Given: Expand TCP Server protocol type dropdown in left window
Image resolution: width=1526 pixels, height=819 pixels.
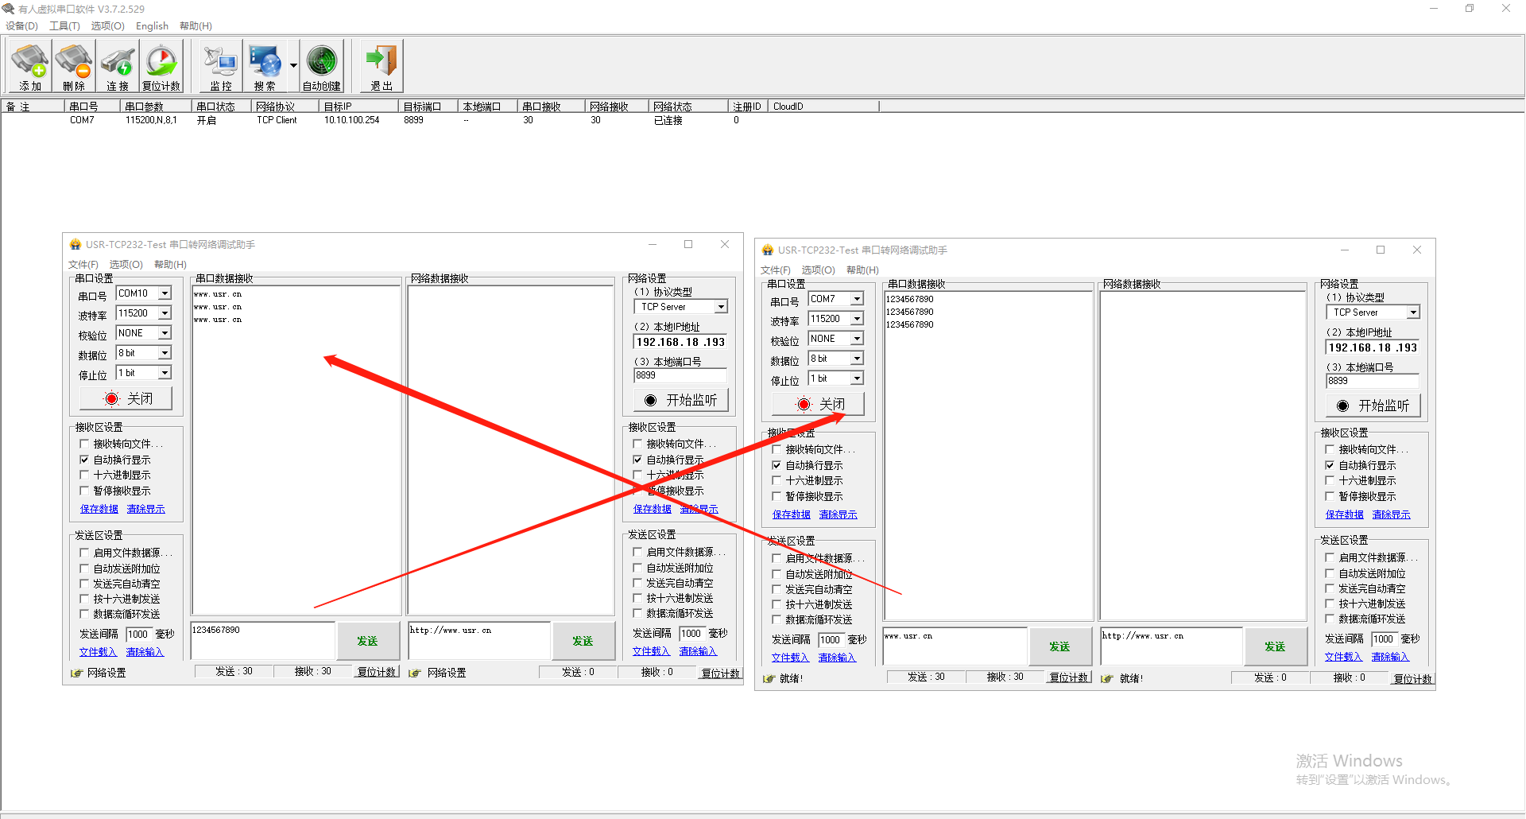Looking at the screenshot, I should (x=720, y=307).
